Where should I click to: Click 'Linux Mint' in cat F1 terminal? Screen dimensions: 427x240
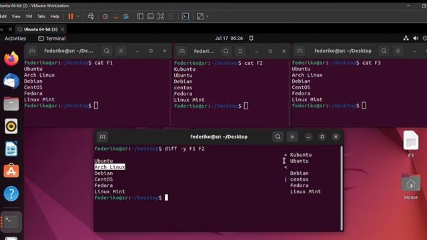39,99
